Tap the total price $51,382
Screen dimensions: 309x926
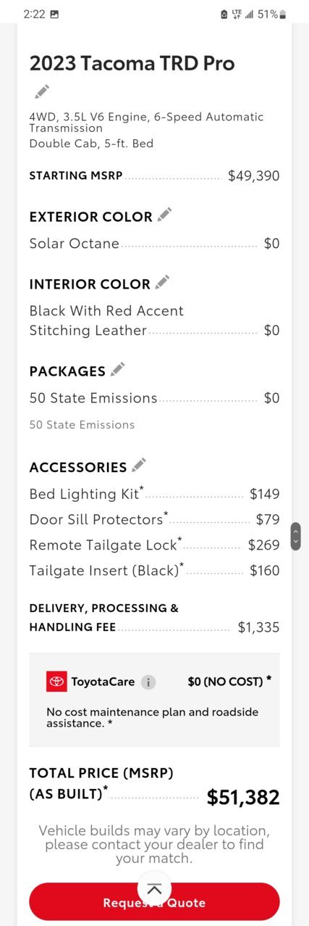[243, 798]
